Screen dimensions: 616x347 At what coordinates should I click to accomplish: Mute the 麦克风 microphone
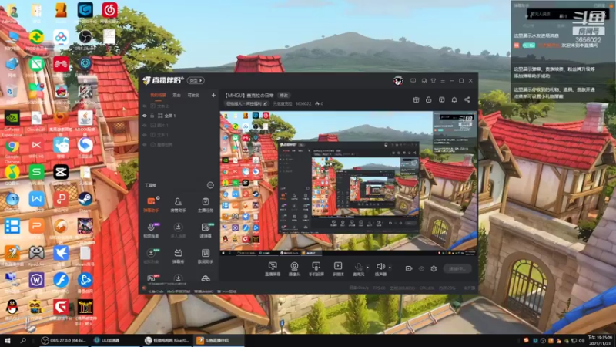point(358,269)
